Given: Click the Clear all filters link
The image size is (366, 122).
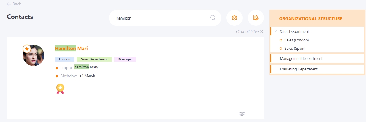Looking at the screenshot, I should (248, 31).
